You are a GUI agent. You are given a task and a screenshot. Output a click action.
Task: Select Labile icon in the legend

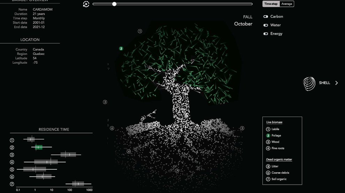coord(268,129)
